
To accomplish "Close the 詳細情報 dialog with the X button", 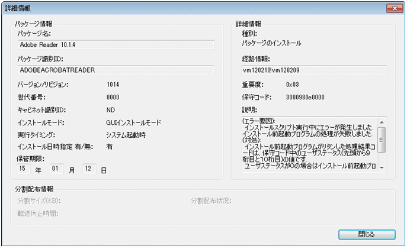I will point(395,8).
